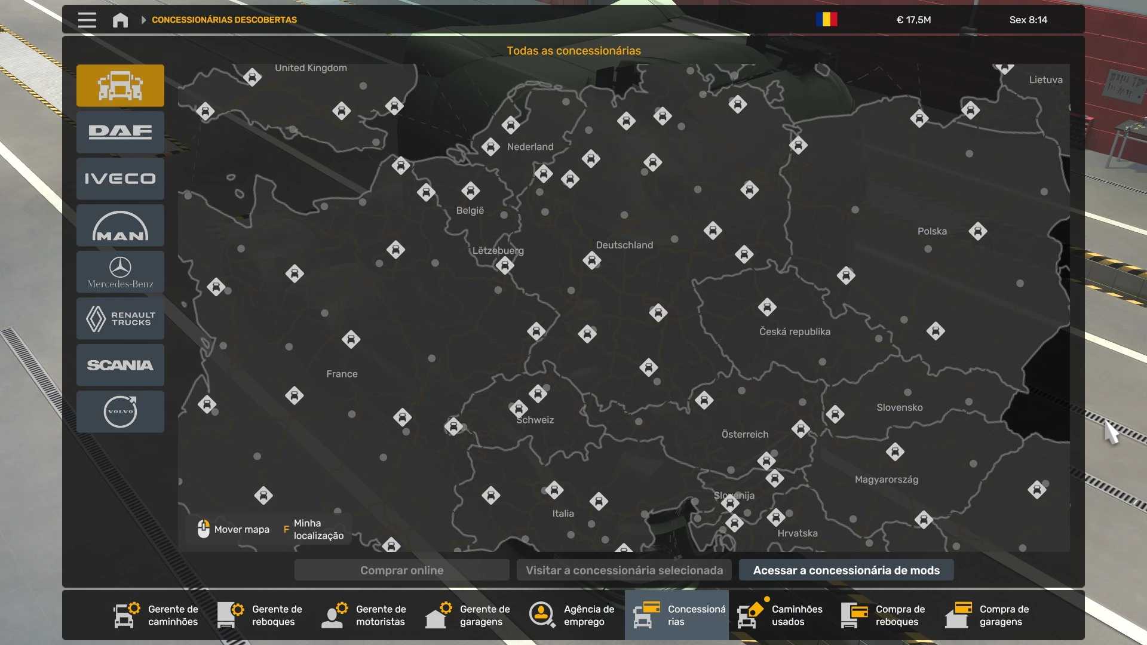Filter dealerships by Mercedes-Benz brand
This screenshot has width=1147, height=645.
[120, 272]
